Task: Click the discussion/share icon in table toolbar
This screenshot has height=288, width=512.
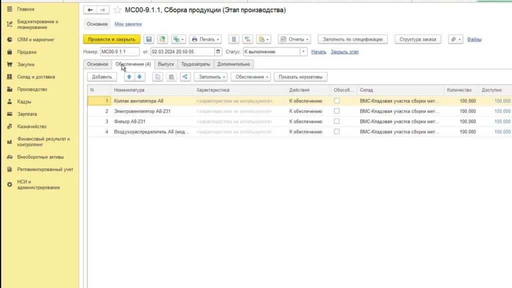Action: pos(185,76)
